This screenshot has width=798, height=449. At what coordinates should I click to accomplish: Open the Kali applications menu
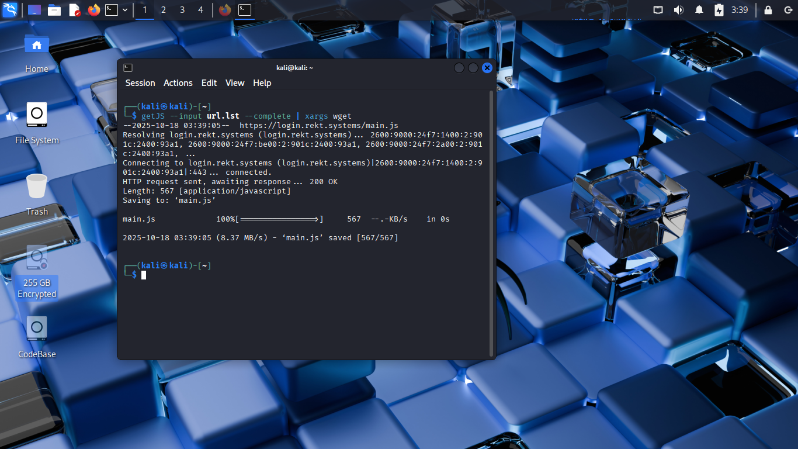click(x=10, y=10)
